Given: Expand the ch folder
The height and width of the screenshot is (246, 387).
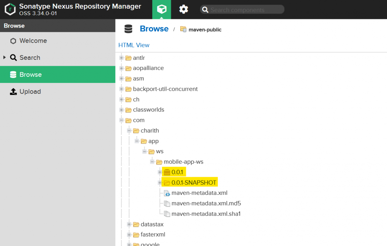Looking at the screenshot, I should pyautogui.click(x=121, y=100).
